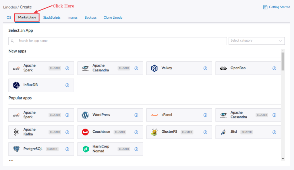Open the OpenBao info icon
The width and height of the screenshot is (294, 170).
click(274, 68)
